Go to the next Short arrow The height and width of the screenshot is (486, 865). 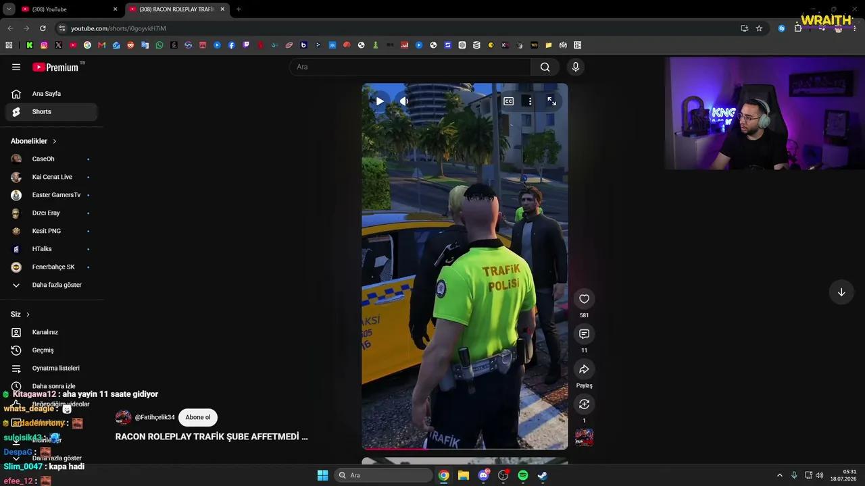(841, 292)
